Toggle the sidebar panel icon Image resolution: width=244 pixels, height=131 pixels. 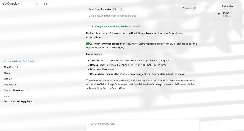point(45,4)
